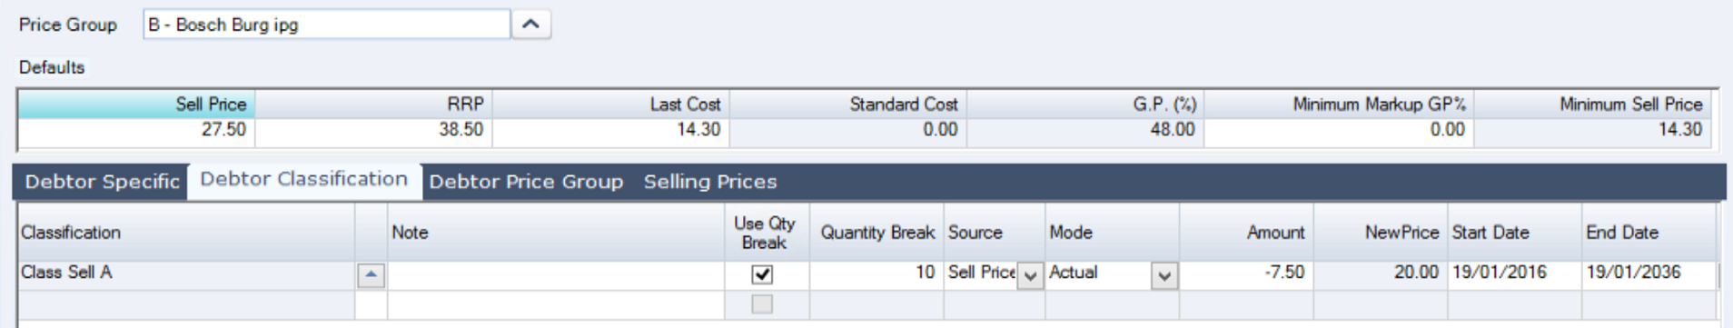
Task: Click the Quantity Break cell with value 10
Action: [x=876, y=273]
